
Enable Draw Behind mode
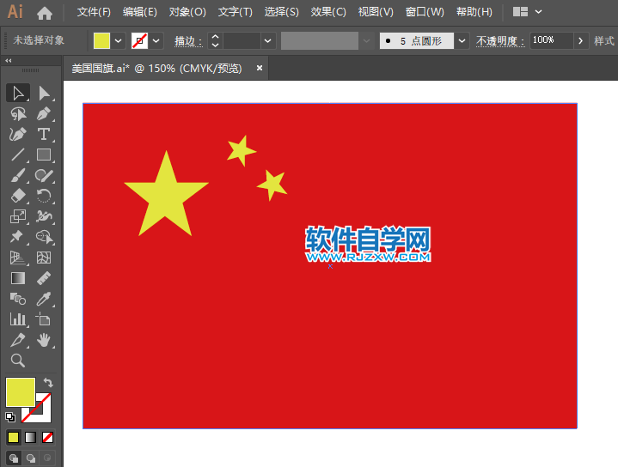click(x=30, y=458)
